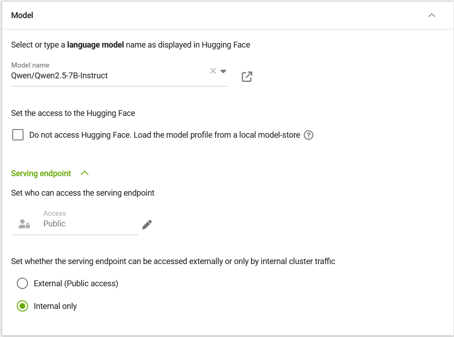Select Internal only radio button

point(22,306)
